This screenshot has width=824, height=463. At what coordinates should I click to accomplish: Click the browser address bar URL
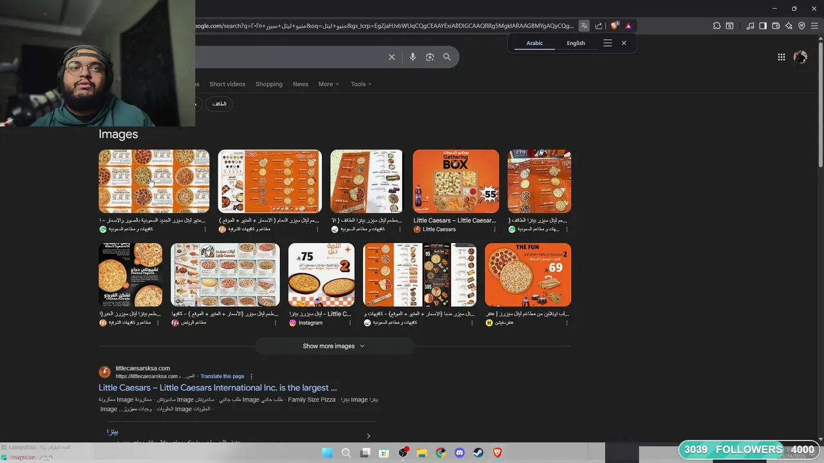(x=383, y=26)
